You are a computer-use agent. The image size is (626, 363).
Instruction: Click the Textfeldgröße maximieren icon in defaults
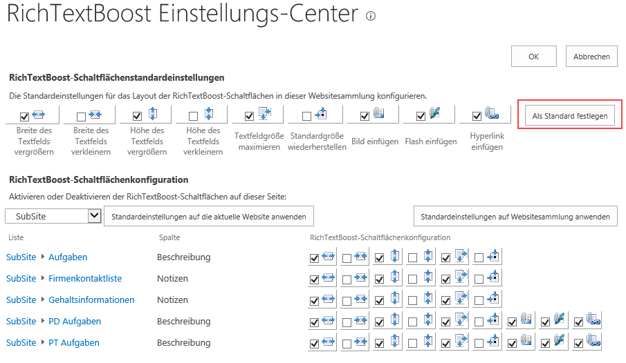click(x=265, y=113)
